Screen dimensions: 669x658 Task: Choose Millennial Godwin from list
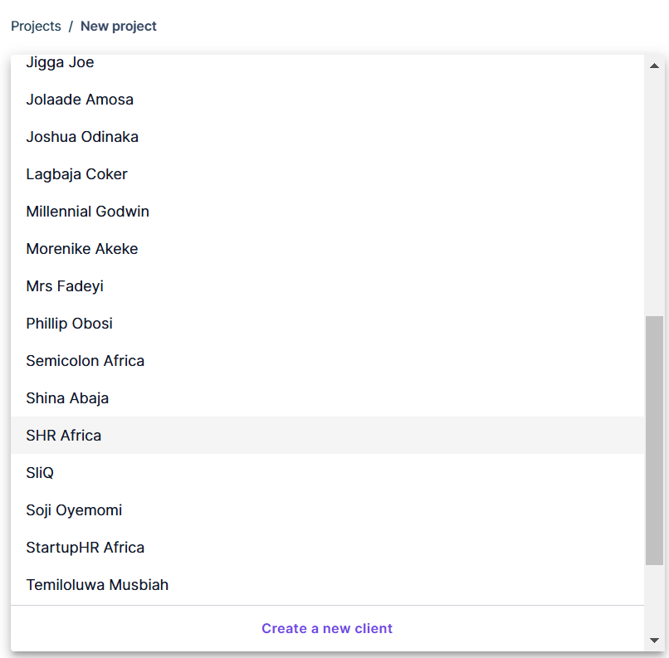(327, 212)
